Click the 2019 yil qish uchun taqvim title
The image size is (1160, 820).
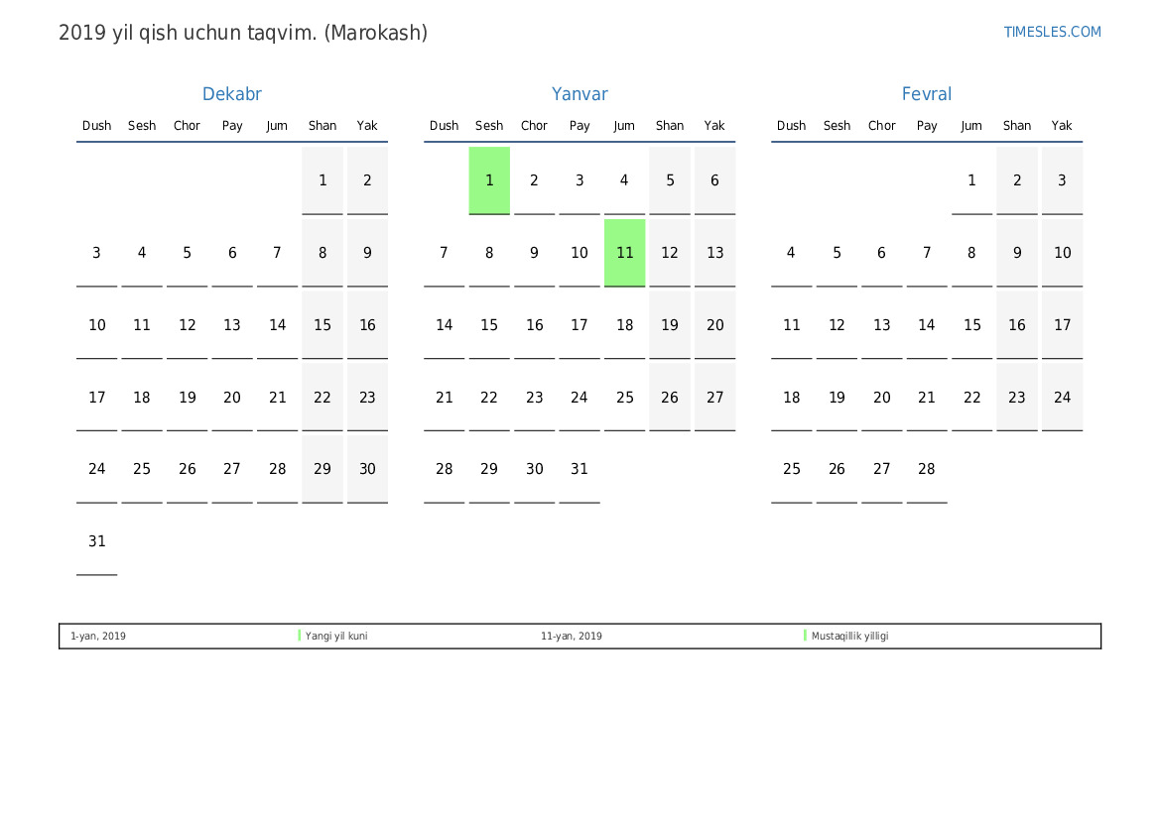coord(243,33)
